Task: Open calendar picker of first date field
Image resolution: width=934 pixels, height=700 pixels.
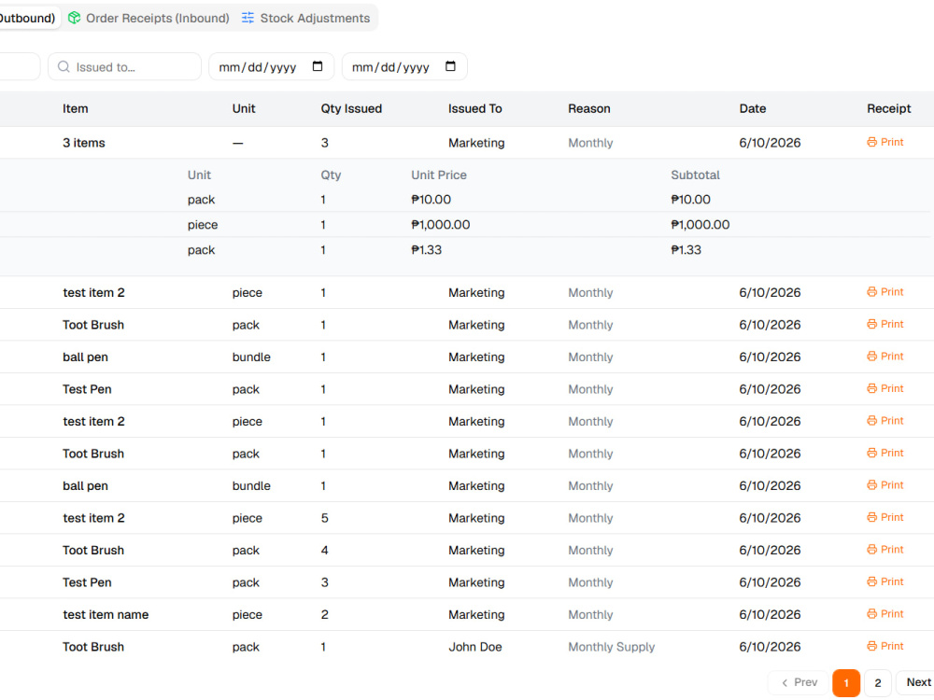Action: point(318,66)
